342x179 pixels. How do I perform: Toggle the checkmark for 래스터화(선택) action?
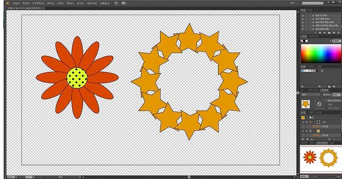303,29
